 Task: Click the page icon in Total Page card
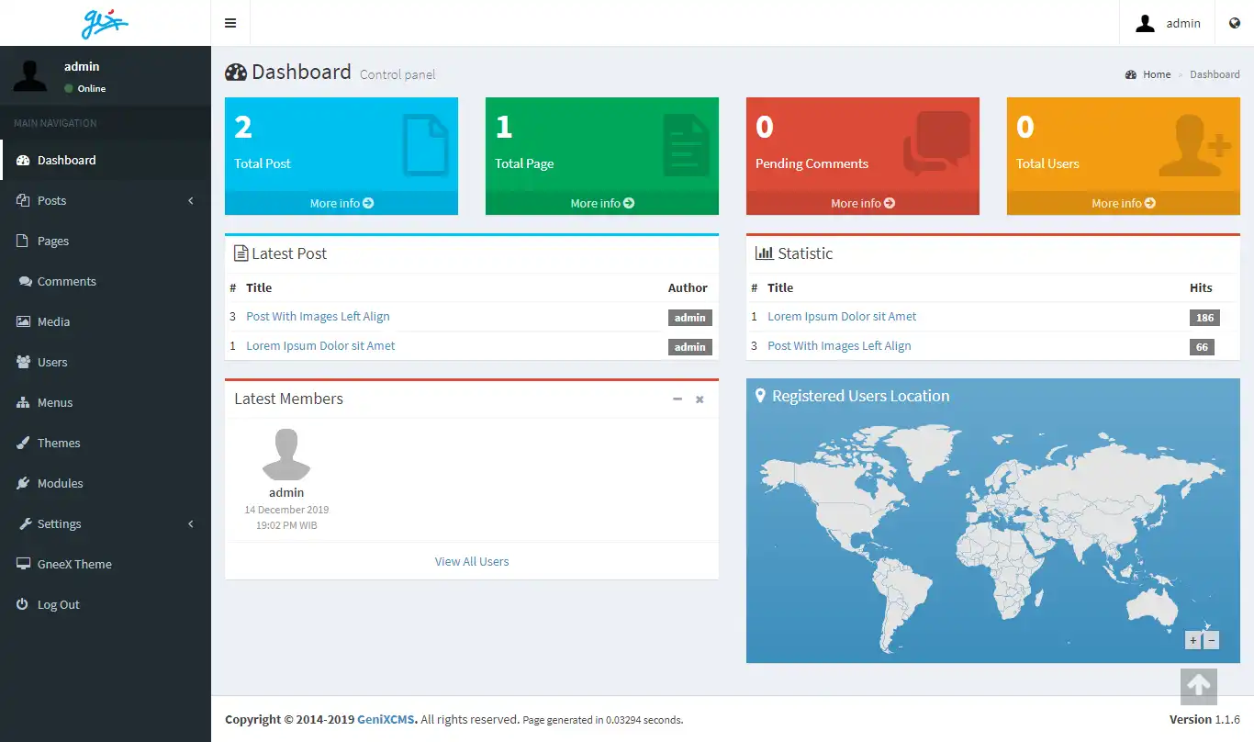pyautogui.click(x=686, y=144)
